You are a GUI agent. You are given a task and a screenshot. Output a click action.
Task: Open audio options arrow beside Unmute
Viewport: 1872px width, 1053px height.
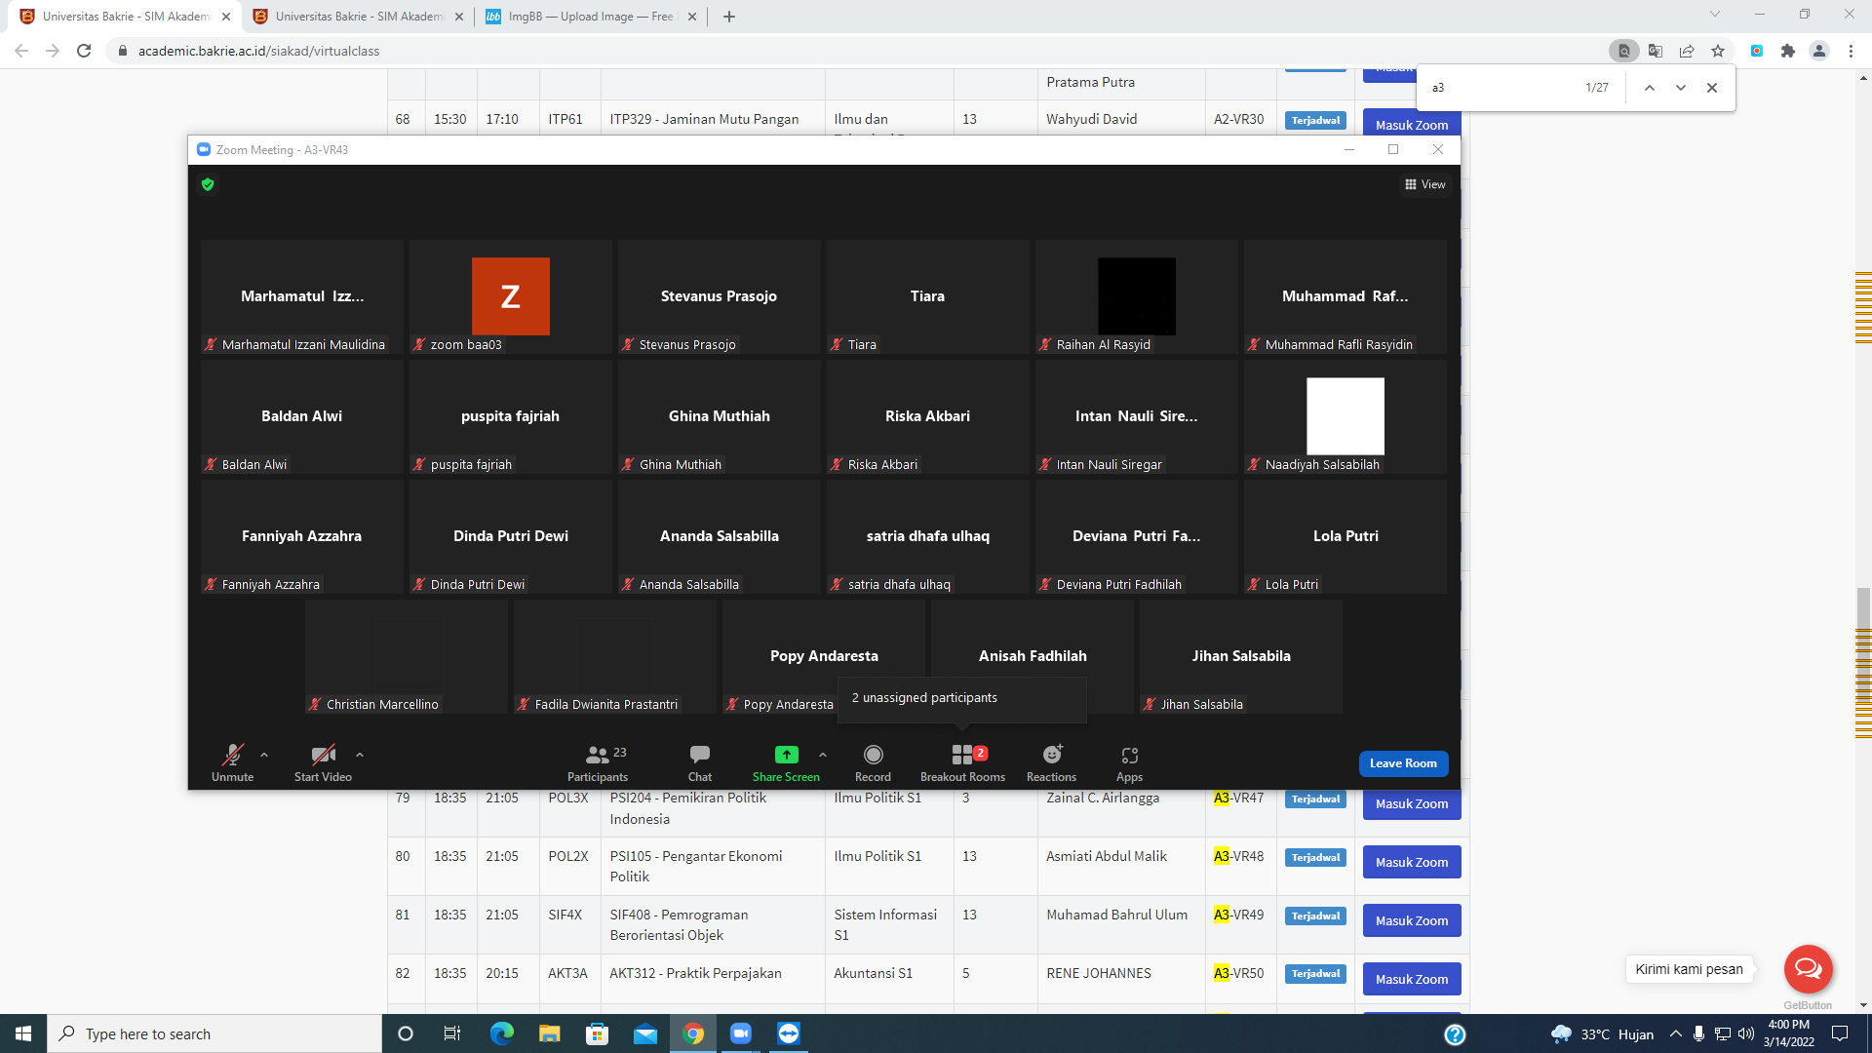[x=264, y=755]
